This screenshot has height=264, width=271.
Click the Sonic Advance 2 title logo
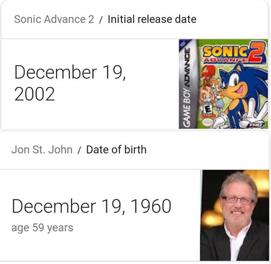coord(234,53)
